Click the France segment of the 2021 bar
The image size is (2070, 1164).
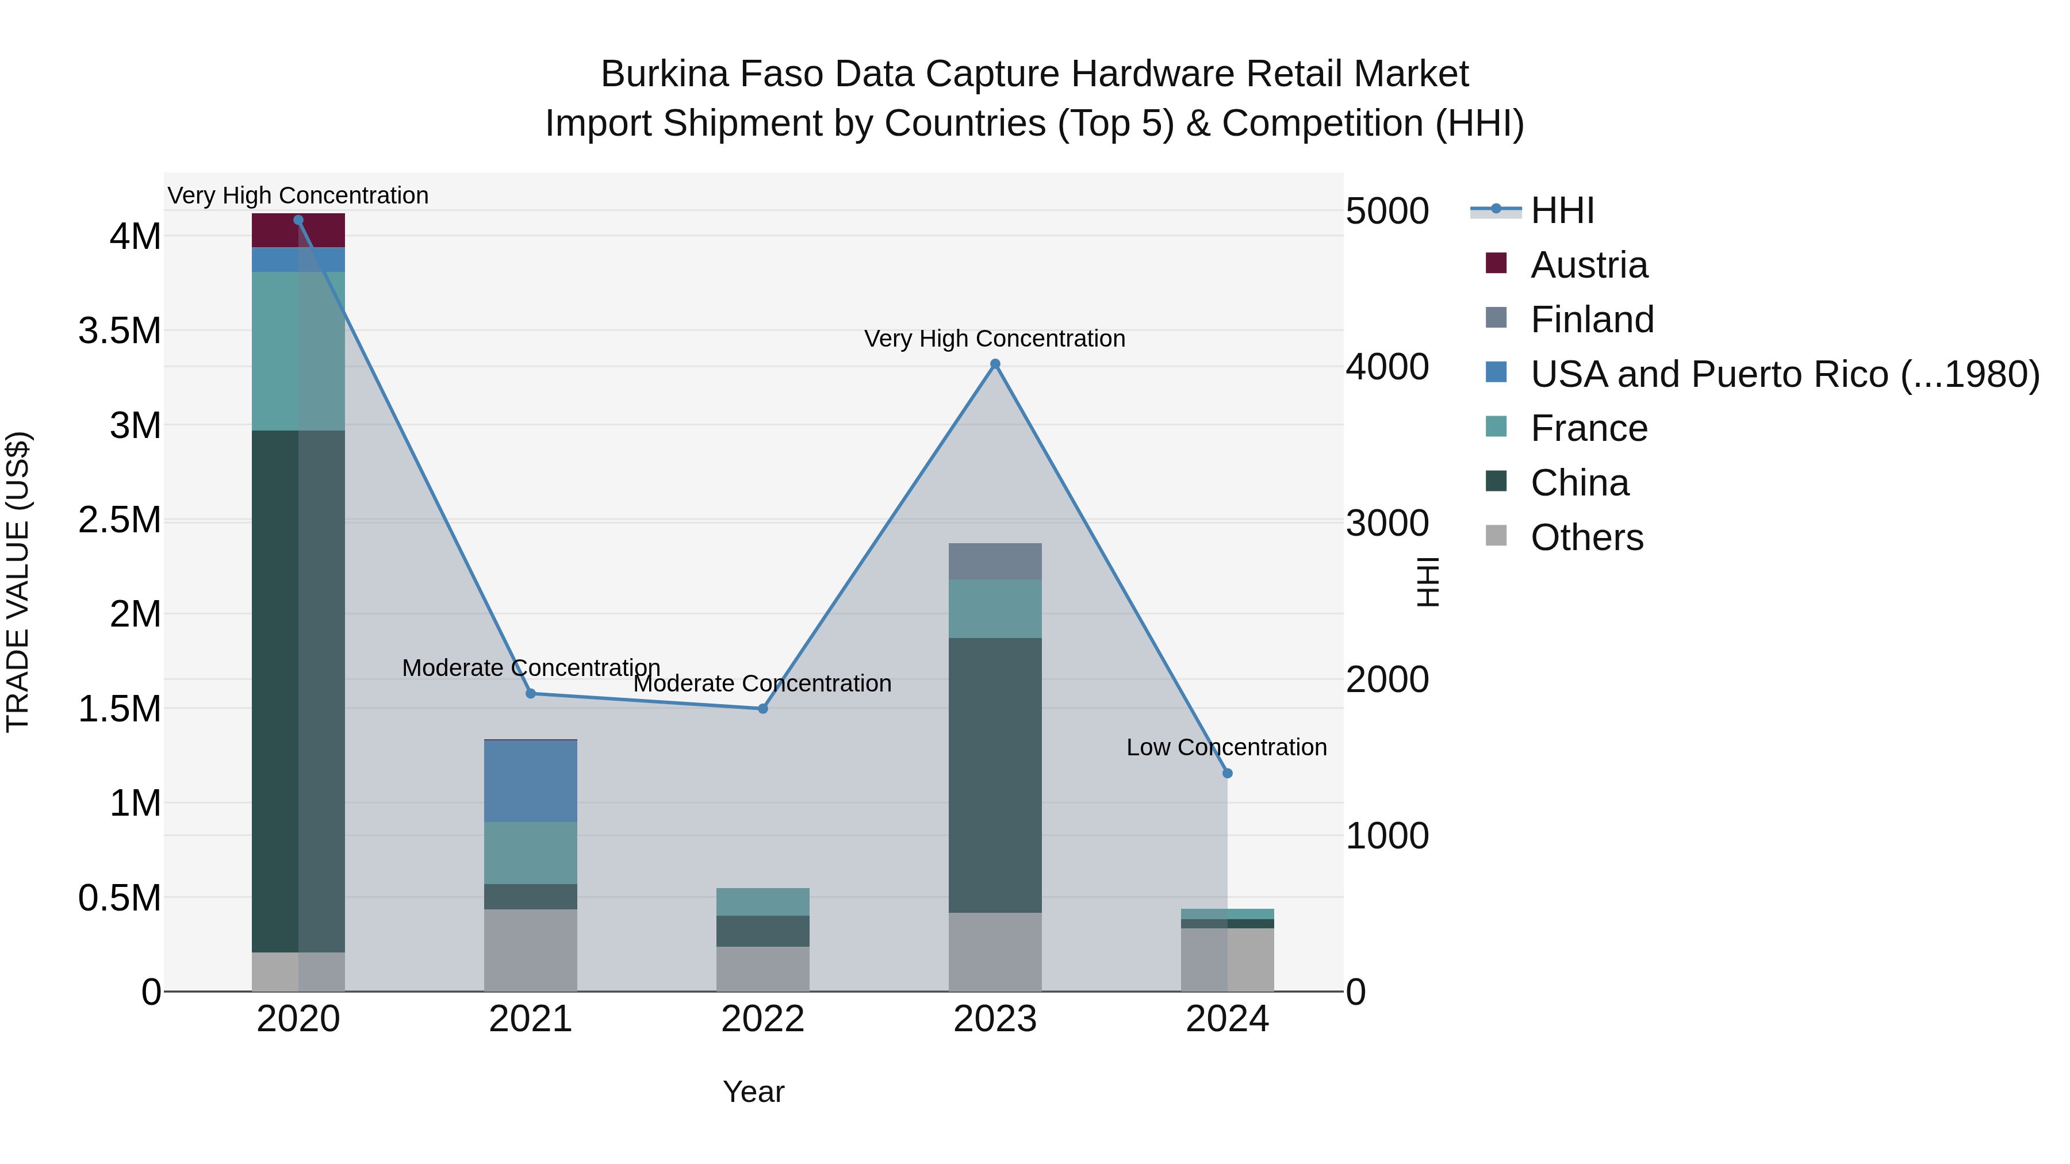[x=530, y=853]
